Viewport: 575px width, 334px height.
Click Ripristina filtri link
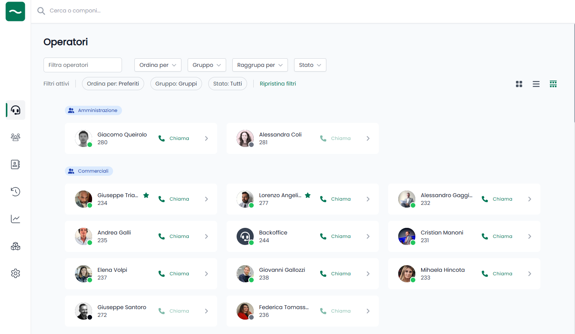pos(278,84)
